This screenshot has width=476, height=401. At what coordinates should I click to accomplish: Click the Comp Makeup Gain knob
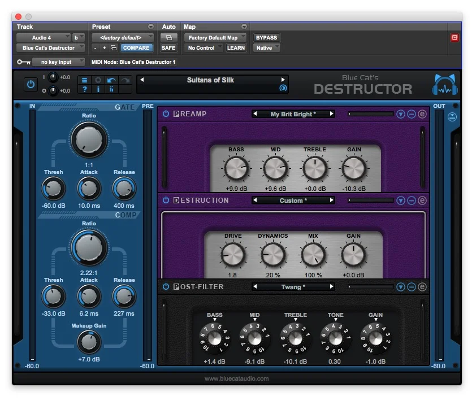pyautogui.click(x=89, y=342)
